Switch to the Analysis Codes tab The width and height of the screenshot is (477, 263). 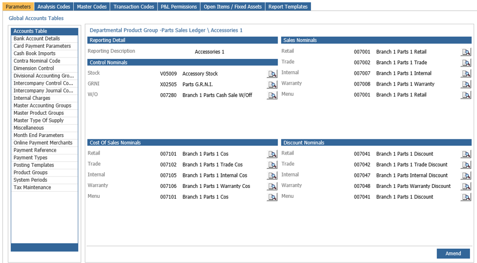54,6
